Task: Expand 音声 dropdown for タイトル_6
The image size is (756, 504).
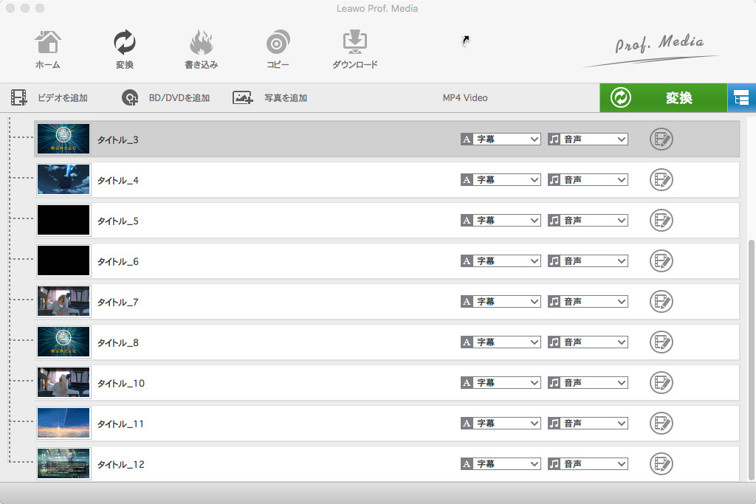Action: click(588, 260)
